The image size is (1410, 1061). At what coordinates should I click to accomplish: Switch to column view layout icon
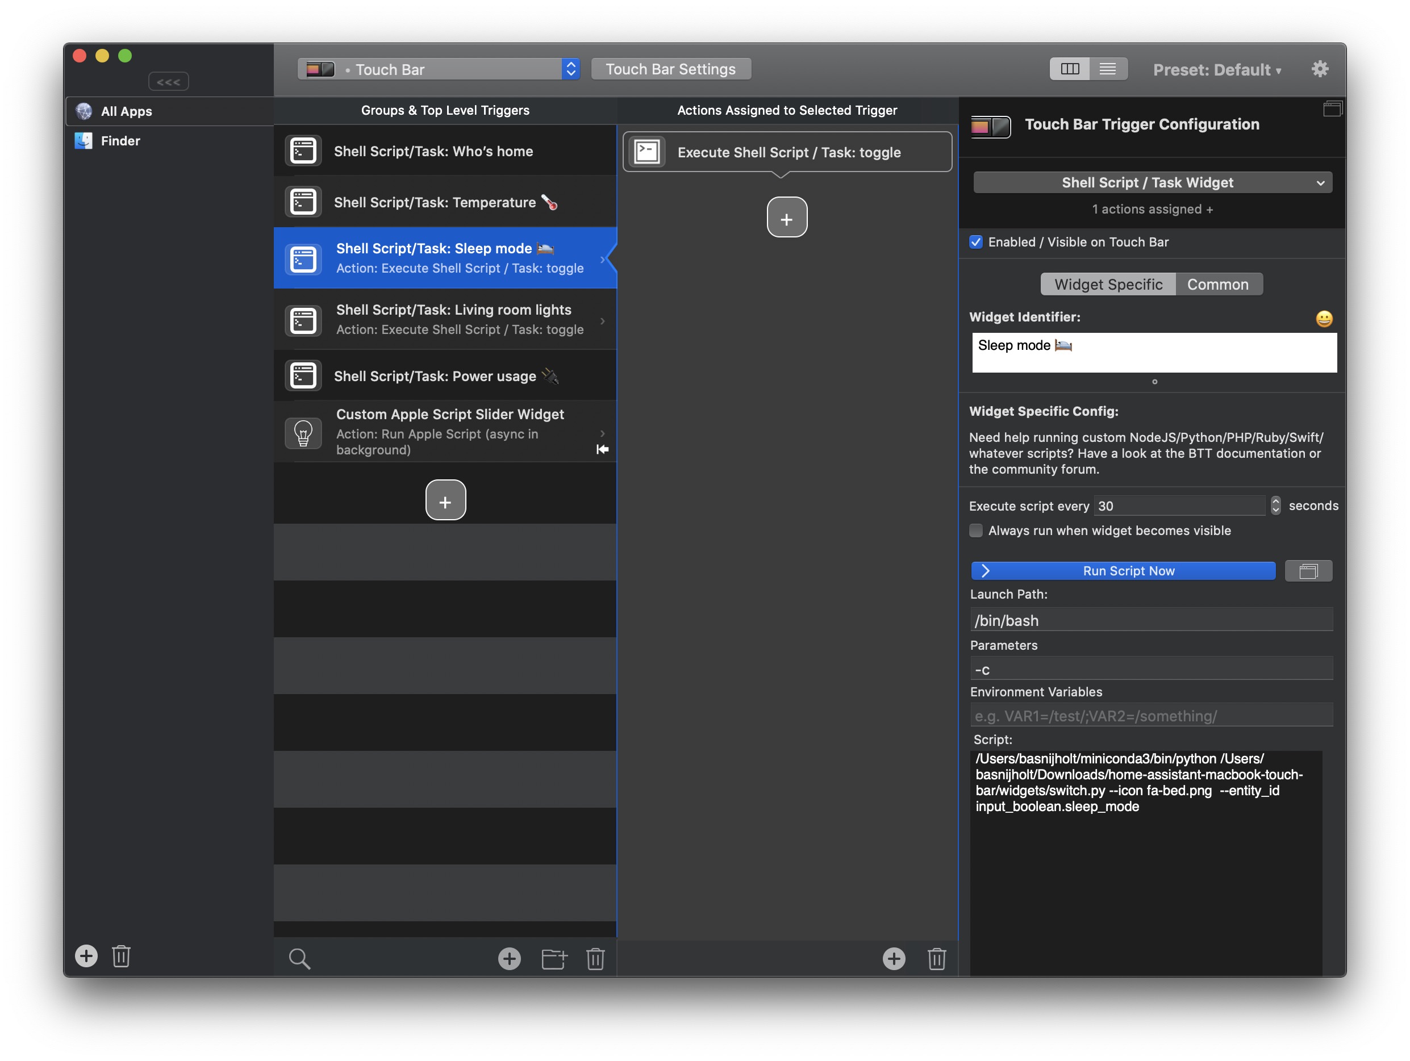1070,69
